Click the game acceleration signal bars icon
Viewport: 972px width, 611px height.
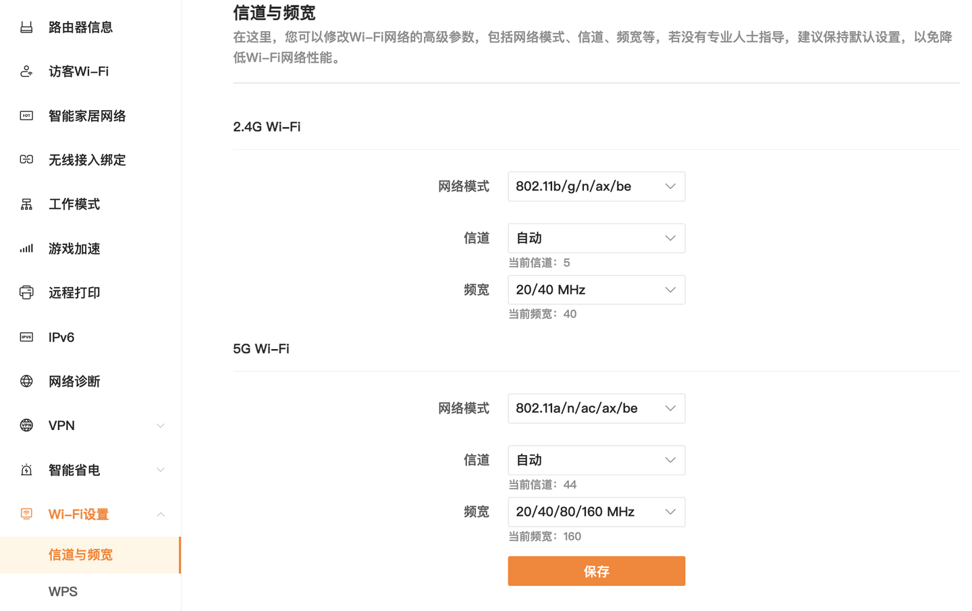(x=26, y=248)
